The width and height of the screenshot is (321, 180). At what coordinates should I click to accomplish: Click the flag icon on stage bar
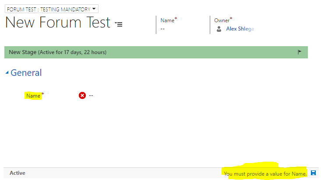point(300,52)
